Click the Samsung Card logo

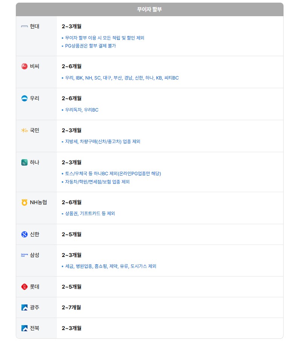click(x=24, y=255)
